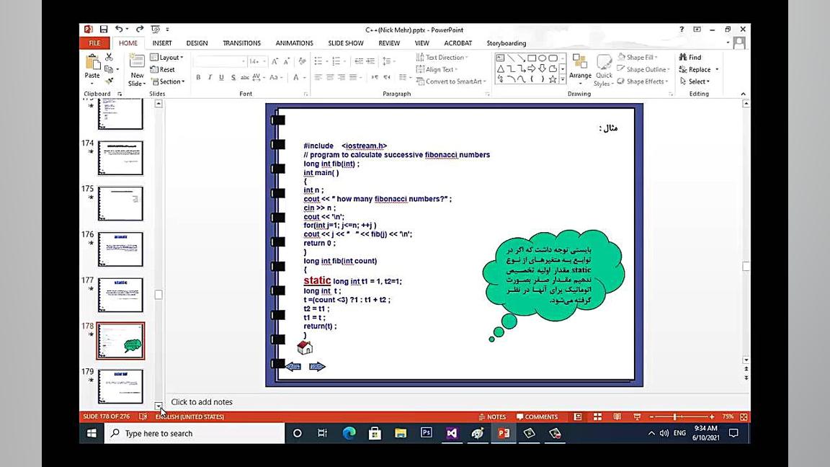Expand the Section dropdown

point(168,81)
